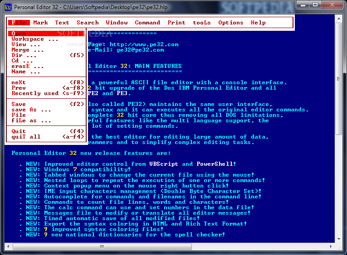Choose Dir ... <f5> entry
Screen dimensions: 347x255
46,55
